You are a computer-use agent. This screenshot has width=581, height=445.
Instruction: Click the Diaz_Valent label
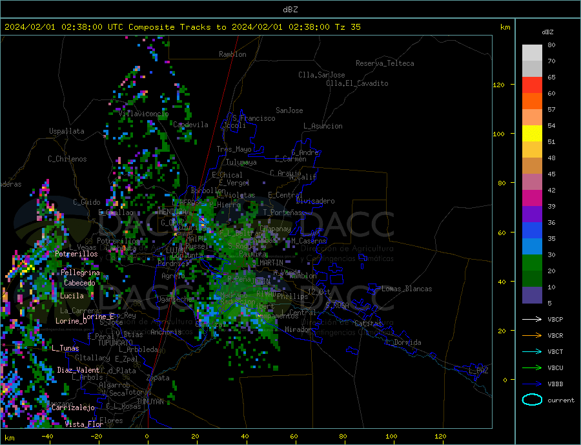(x=78, y=370)
